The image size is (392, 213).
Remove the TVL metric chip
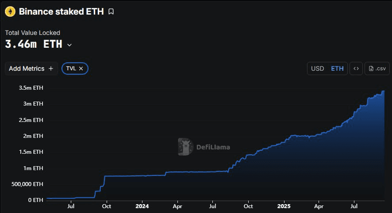coord(81,68)
